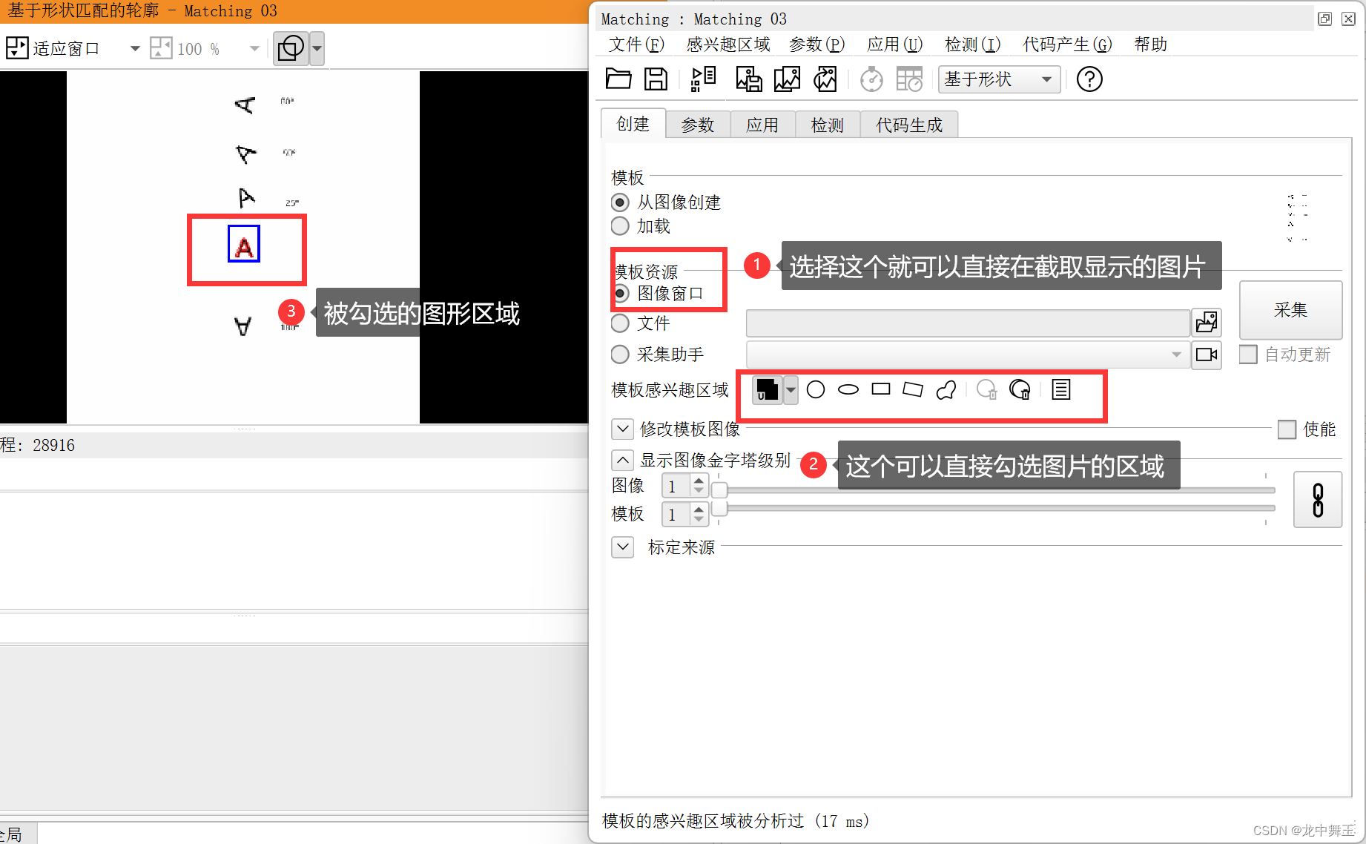
Task: Select the ellipse ROI drawing tool
Action: coord(848,389)
